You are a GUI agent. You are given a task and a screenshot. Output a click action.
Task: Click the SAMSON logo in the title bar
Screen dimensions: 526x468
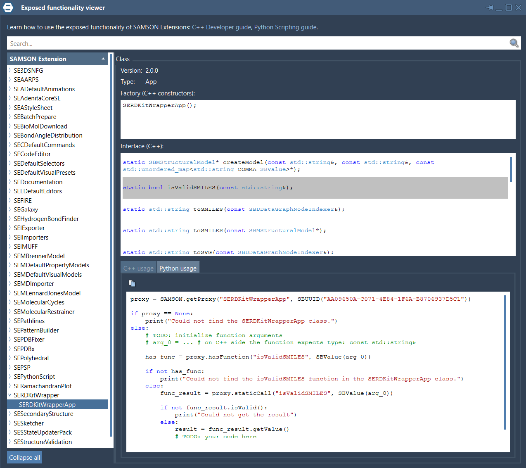pos(8,7)
